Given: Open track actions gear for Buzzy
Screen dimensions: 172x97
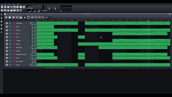Looking at the screenshot, I should [x=7, y=58].
